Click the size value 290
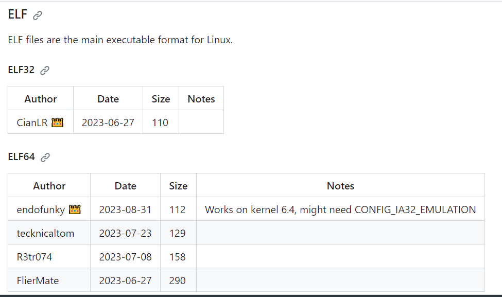Image resolution: width=502 pixels, height=297 pixels. click(178, 281)
